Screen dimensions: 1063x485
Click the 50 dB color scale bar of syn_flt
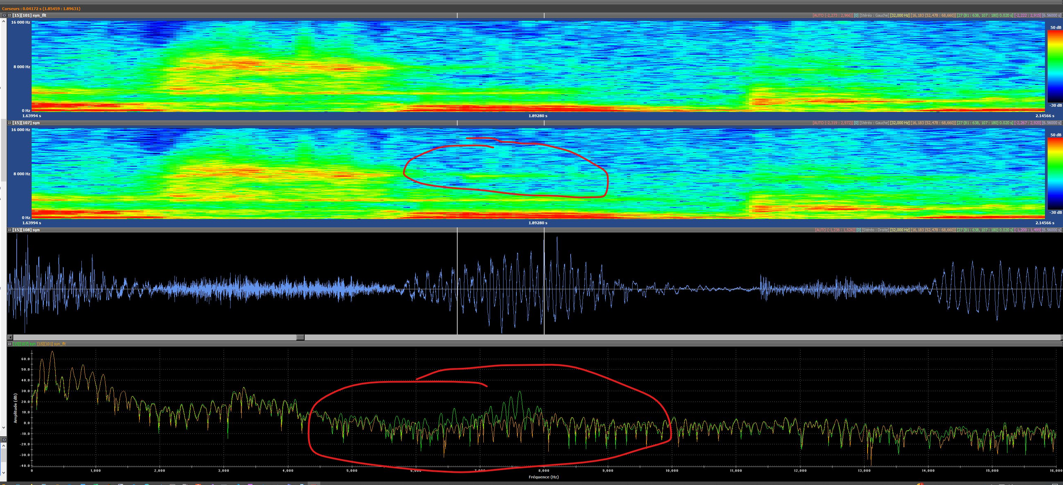[1056, 66]
